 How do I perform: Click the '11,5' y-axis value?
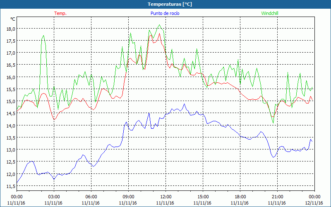pos(11,186)
